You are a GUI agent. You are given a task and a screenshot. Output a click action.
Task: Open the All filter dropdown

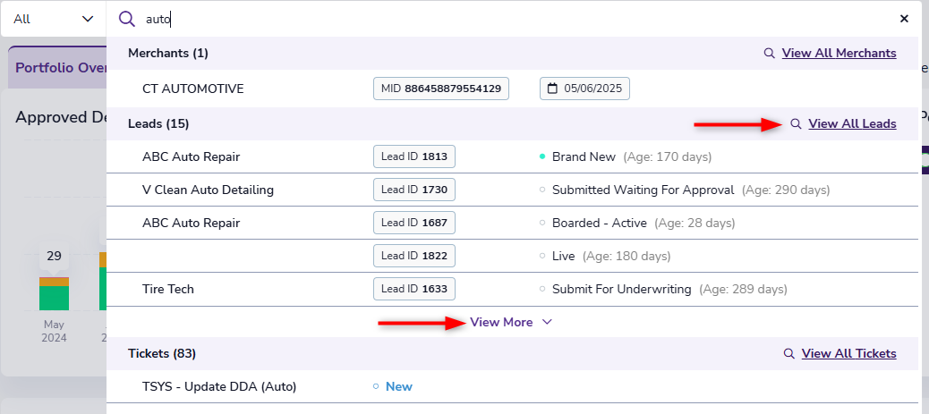click(54, 19)
